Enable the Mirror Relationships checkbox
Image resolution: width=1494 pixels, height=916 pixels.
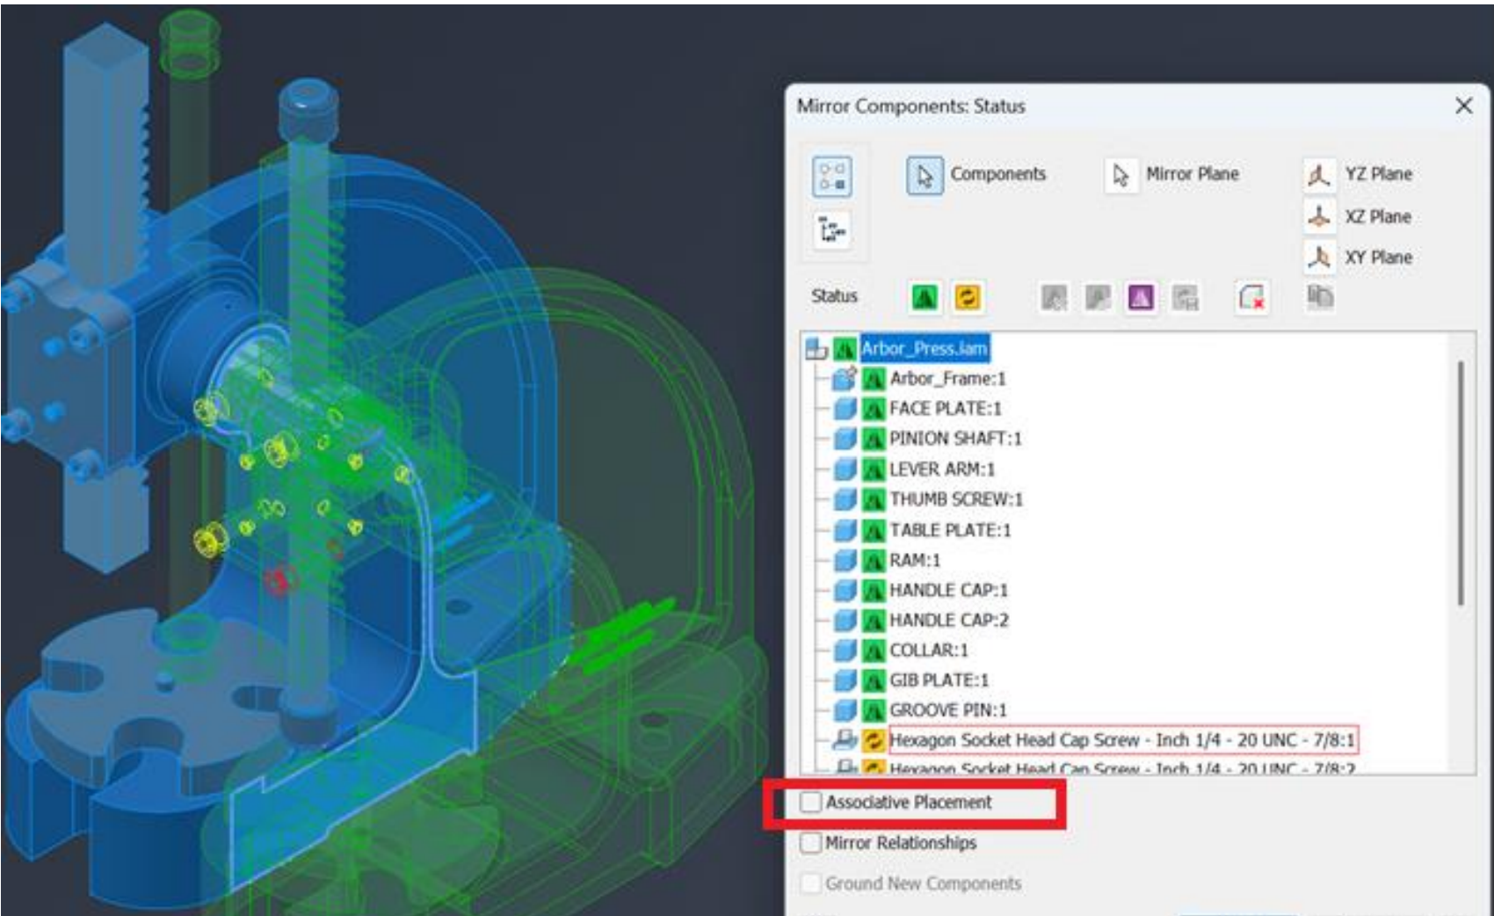click(811, 842)
